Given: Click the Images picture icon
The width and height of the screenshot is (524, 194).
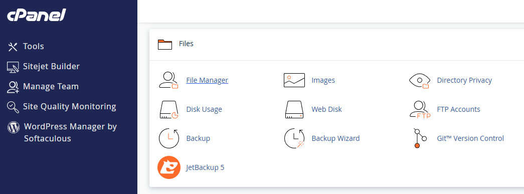Looking at the screenshot, I should (x=294, y=80).
